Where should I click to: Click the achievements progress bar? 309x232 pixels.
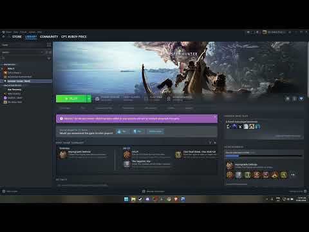coord(264,156)
